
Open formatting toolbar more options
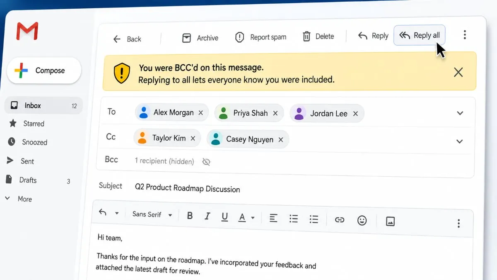pyautogui.click(x=458, y=224)
